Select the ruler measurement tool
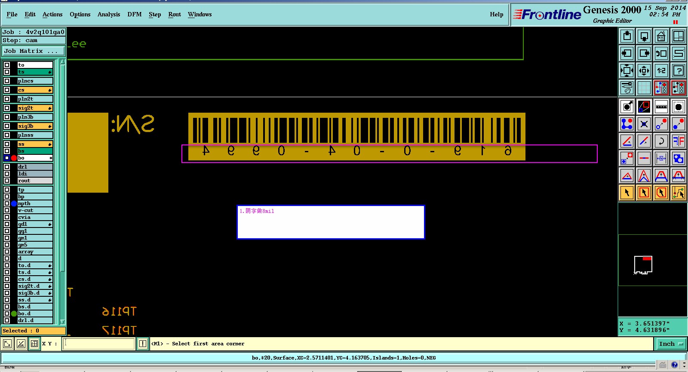 coord(661,107)
